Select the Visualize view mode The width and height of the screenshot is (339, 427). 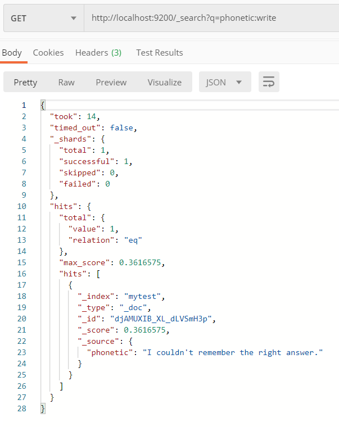(x=165, y=82)
